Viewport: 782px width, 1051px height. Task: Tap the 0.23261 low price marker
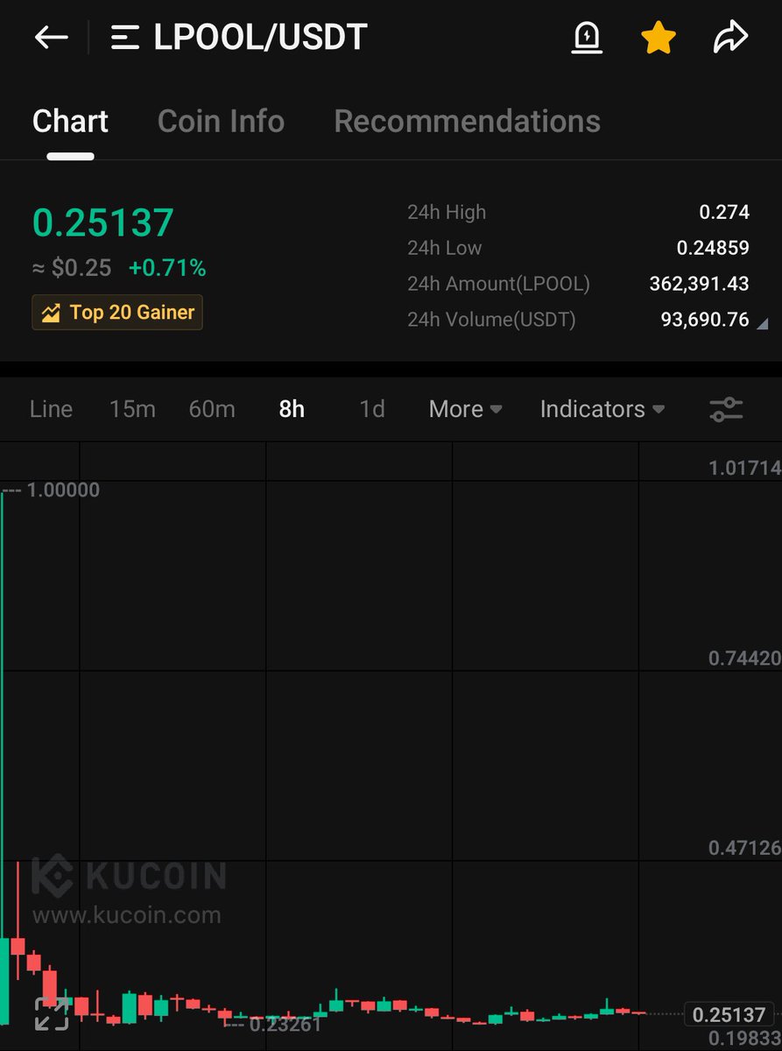coord(285,1025)
